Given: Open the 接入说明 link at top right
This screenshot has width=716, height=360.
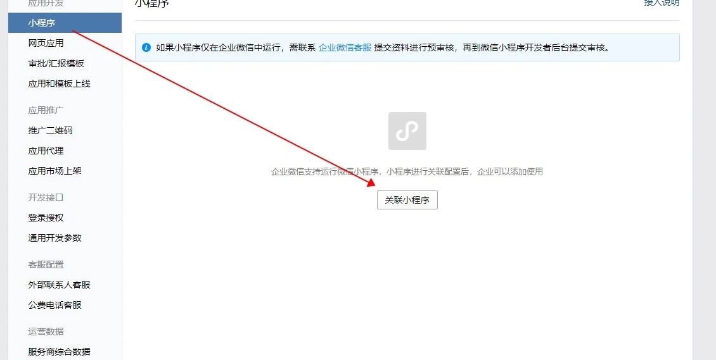Looking at the screenshot, I should coord(662,3).
